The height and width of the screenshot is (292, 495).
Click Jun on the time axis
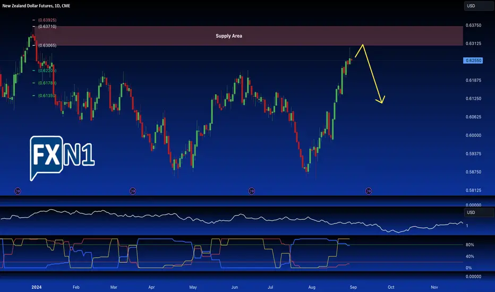click(235, 287)
